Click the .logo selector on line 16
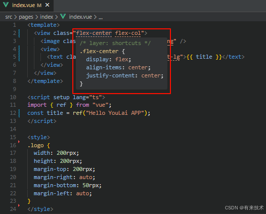This screenshot has height=214, width=266. coord(35,145)
